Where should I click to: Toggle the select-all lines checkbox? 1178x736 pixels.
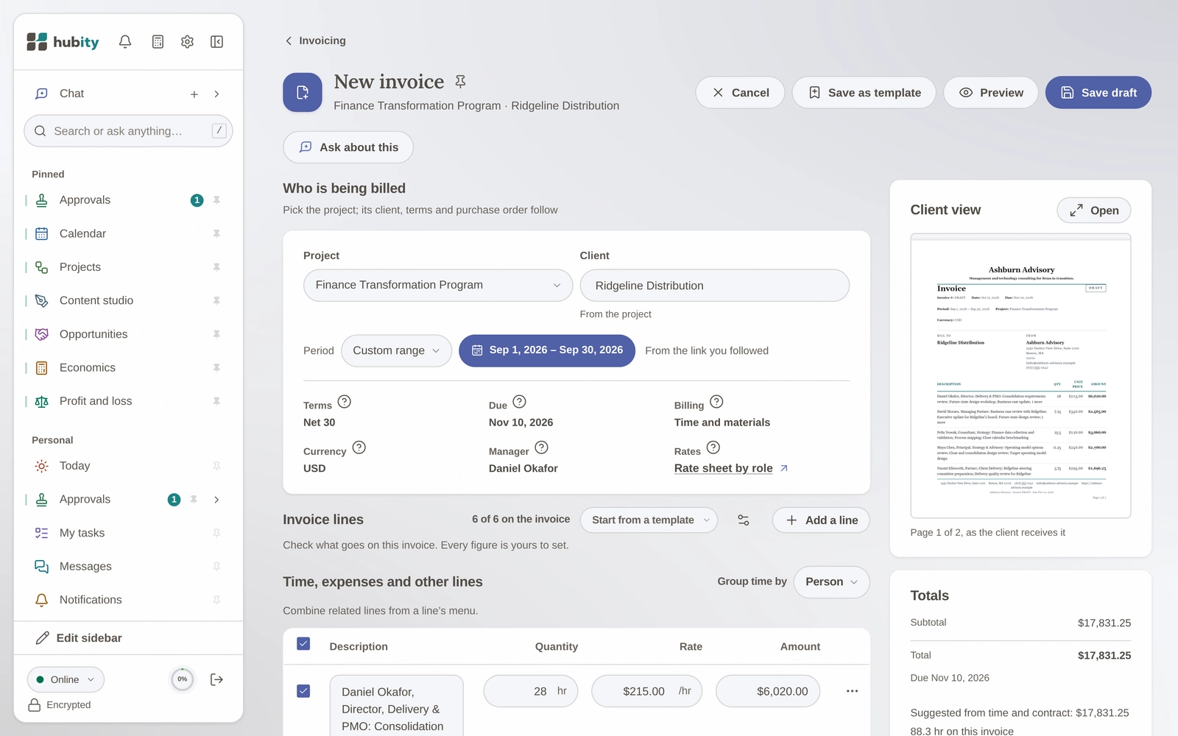[x=303, y=644]
